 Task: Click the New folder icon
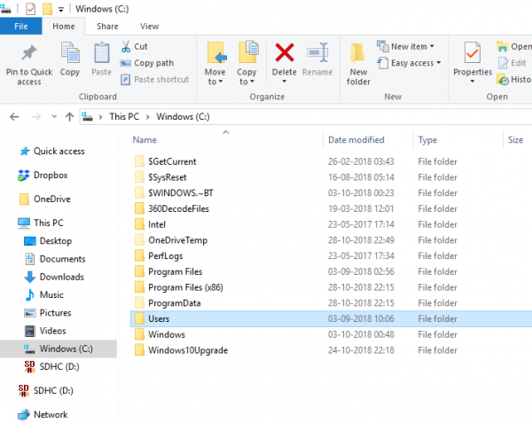[x=358, y=54]
